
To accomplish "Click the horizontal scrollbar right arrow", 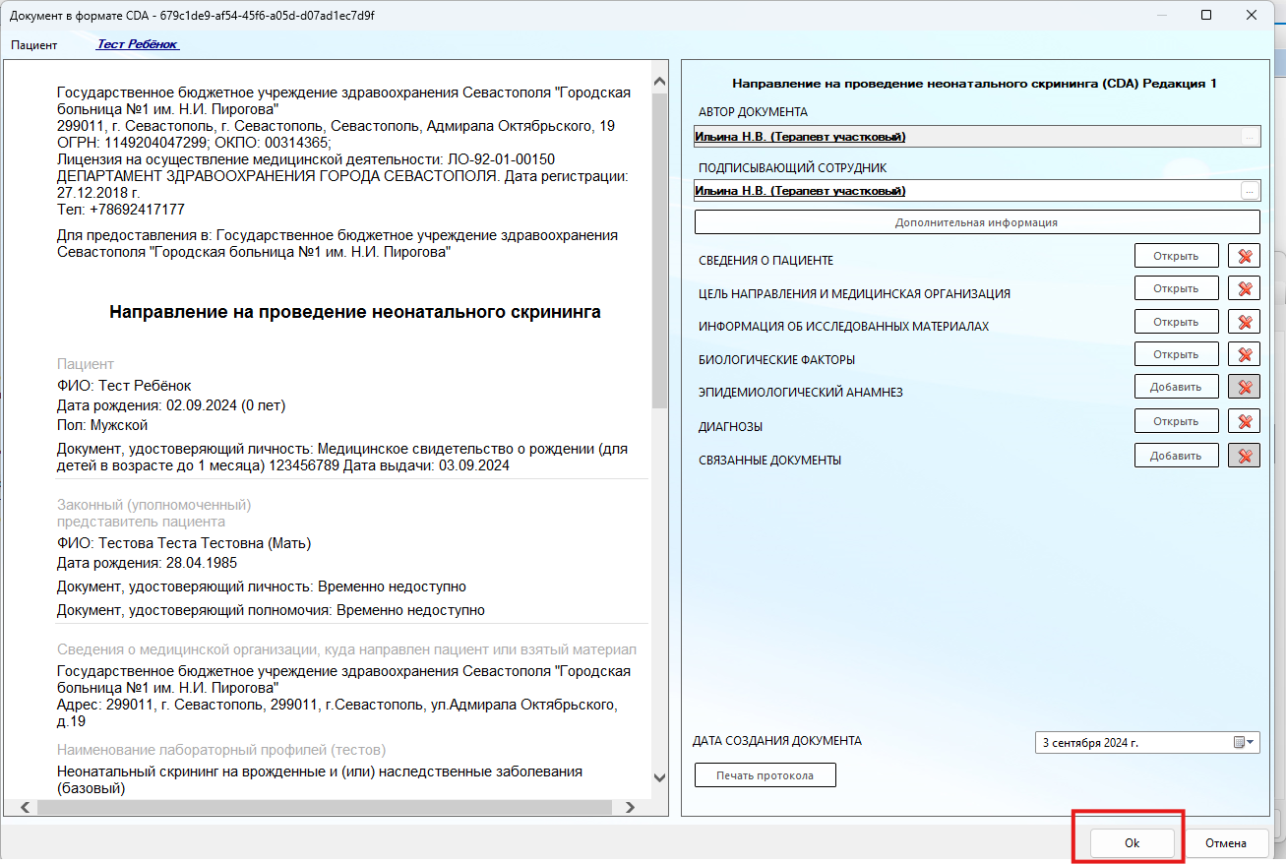I will point(631,807).
